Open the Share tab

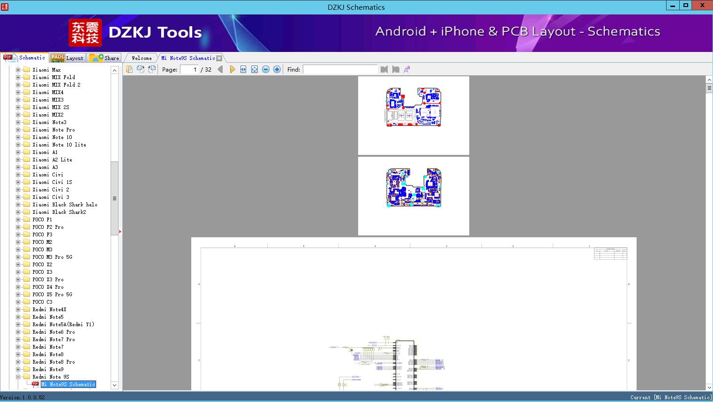[x=104, y=58]
